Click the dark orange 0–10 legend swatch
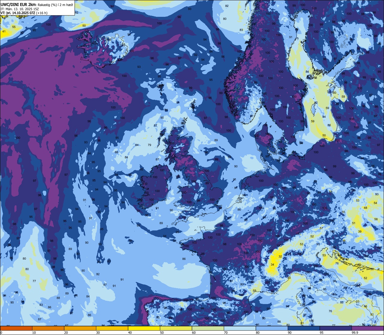Image resolution: width=384 pixels, height=335 pixels. 16,328
